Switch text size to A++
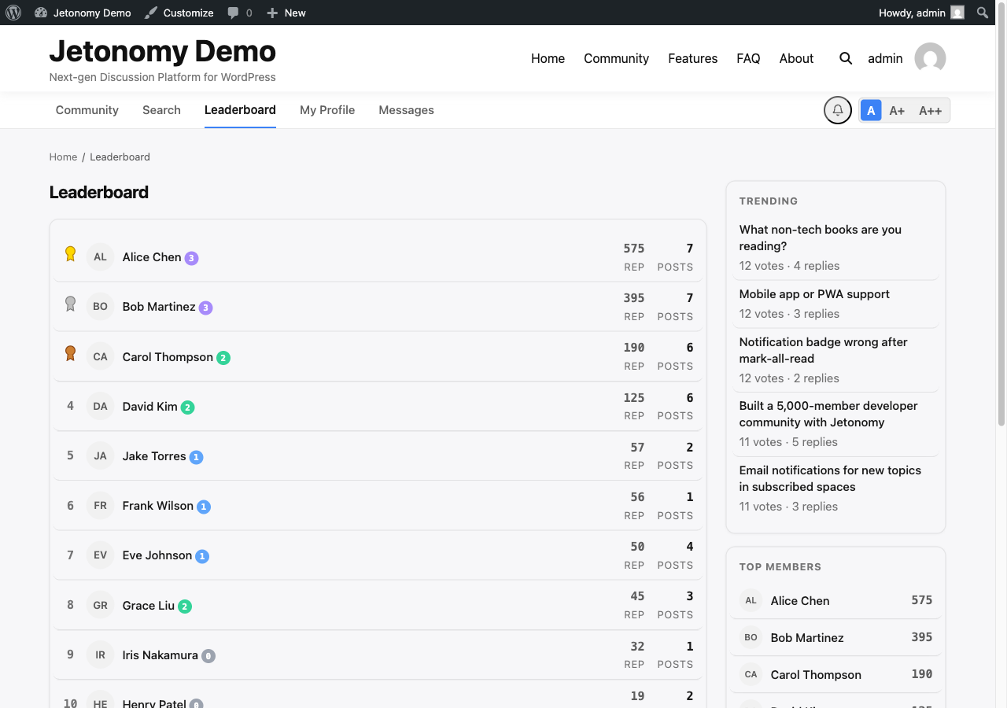This screenshot has height=708, width=1007. pos(930,110)
